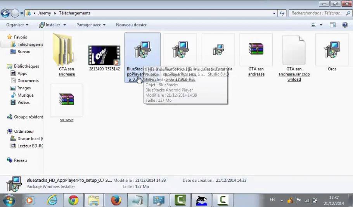Open the Control Panel taskbar icon
This screenshot has width=353, height=207.
159,200
